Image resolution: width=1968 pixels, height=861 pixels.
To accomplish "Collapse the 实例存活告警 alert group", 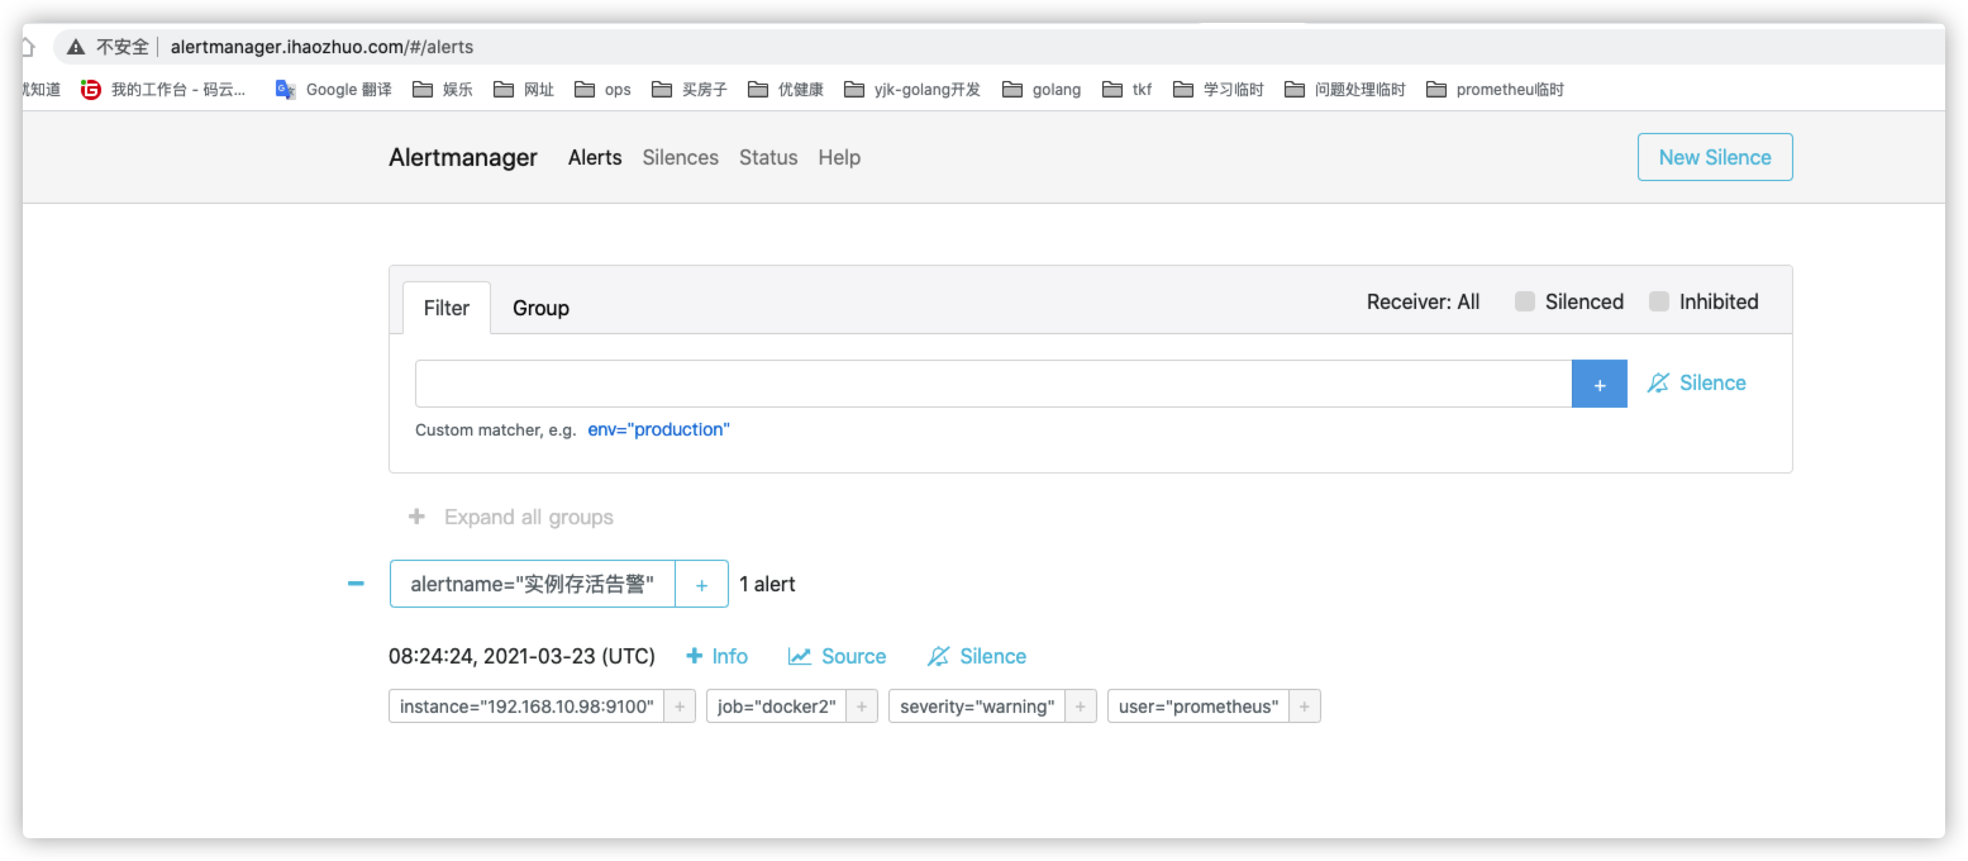I will pyautogui.click(x=355, y=584).
